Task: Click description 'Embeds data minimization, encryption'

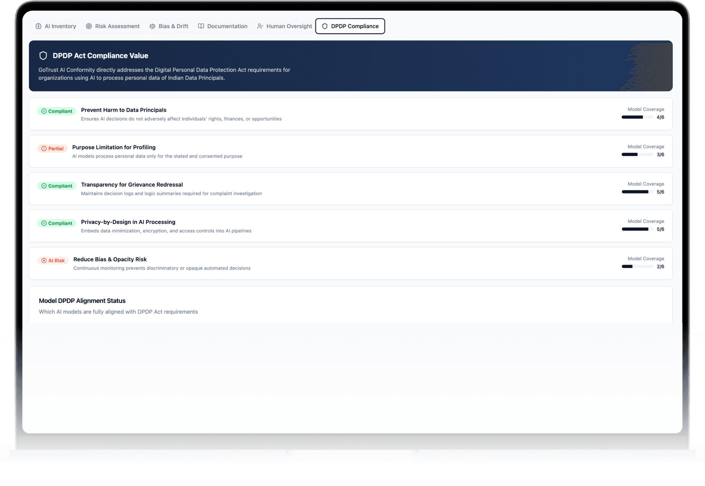Action: click(x=166, y=231)
